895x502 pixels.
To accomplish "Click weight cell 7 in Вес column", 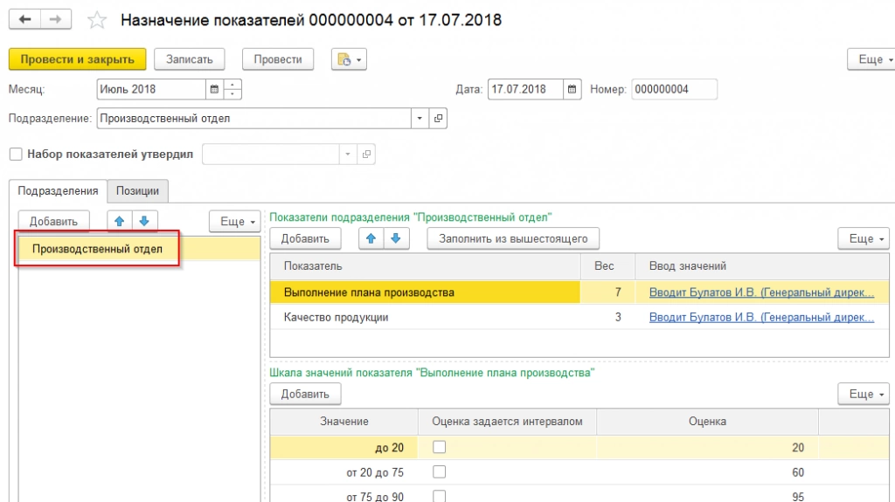I will [607, 292].
